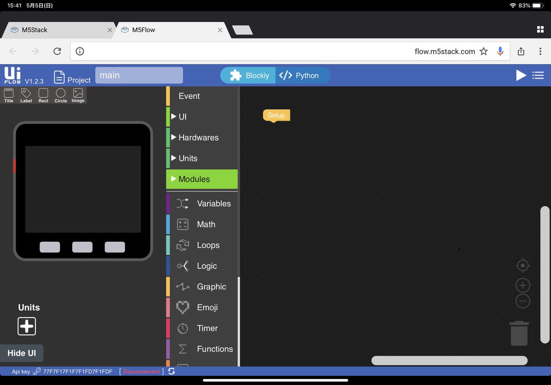Go forward in browser
Image resolution: width=551 pixels, height=385 pixels.
coord(35,51)
